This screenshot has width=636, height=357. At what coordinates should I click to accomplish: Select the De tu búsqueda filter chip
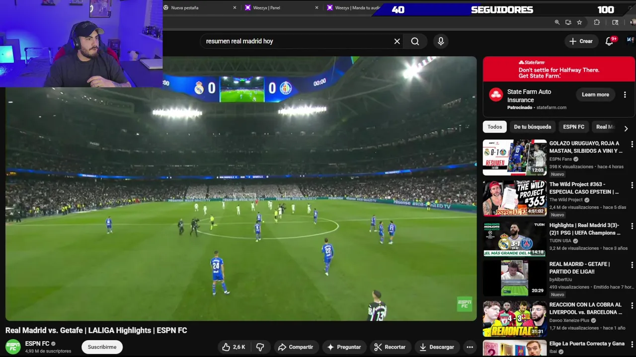532,127
